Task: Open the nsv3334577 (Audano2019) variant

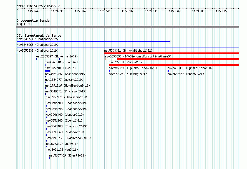Action: pos(64,80)
